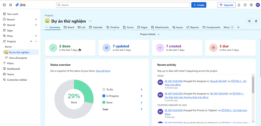Create a project with Projects plus icon

point(31,41)
